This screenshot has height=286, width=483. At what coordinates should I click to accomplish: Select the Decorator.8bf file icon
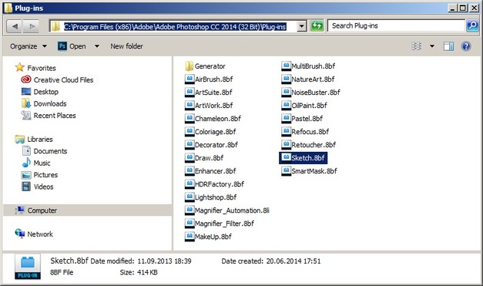pyautogui.click(x=190, y=144)
